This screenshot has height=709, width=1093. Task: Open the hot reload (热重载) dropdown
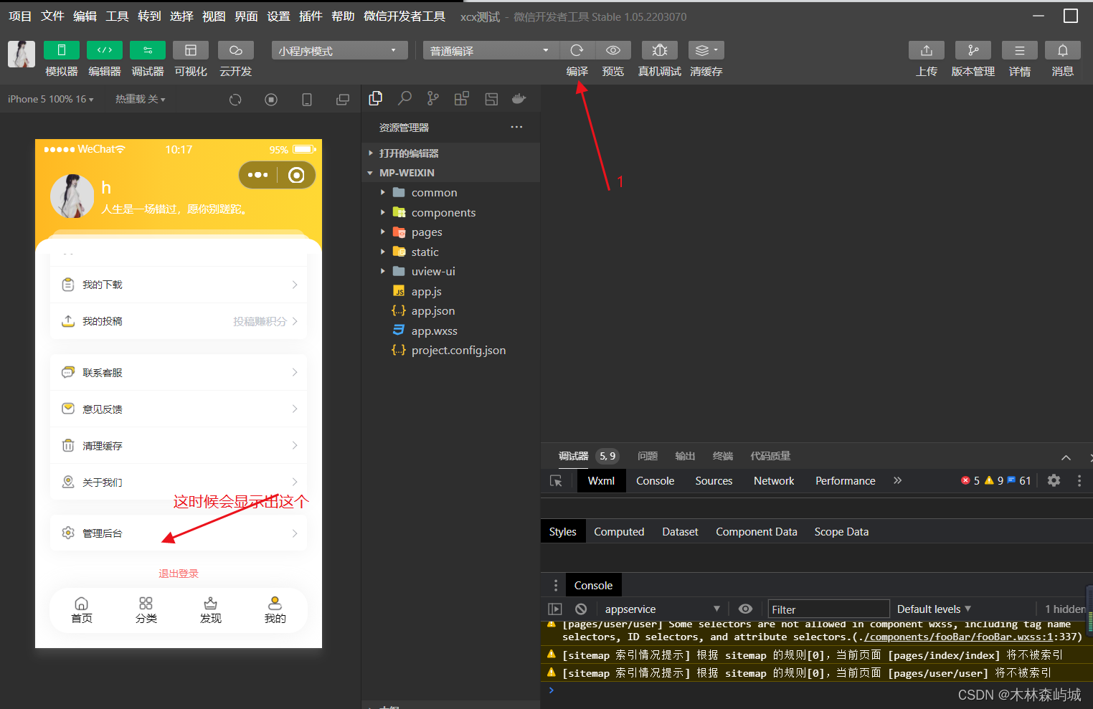click(141, 99)
